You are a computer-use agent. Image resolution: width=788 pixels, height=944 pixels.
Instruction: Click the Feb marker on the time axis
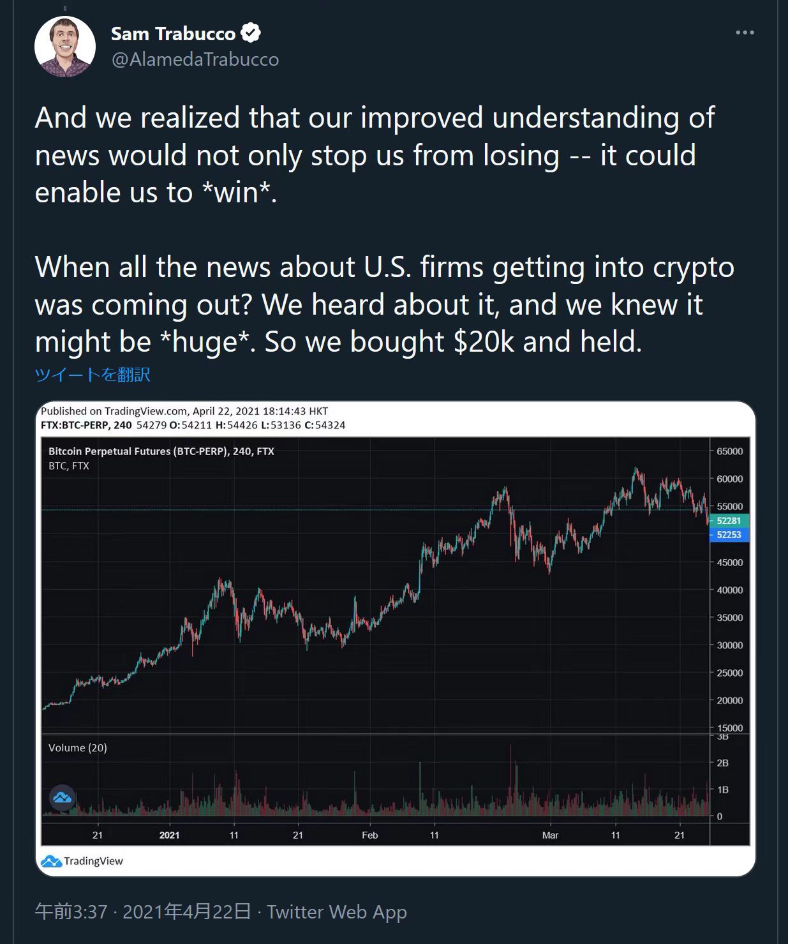(x=370, y=835)
